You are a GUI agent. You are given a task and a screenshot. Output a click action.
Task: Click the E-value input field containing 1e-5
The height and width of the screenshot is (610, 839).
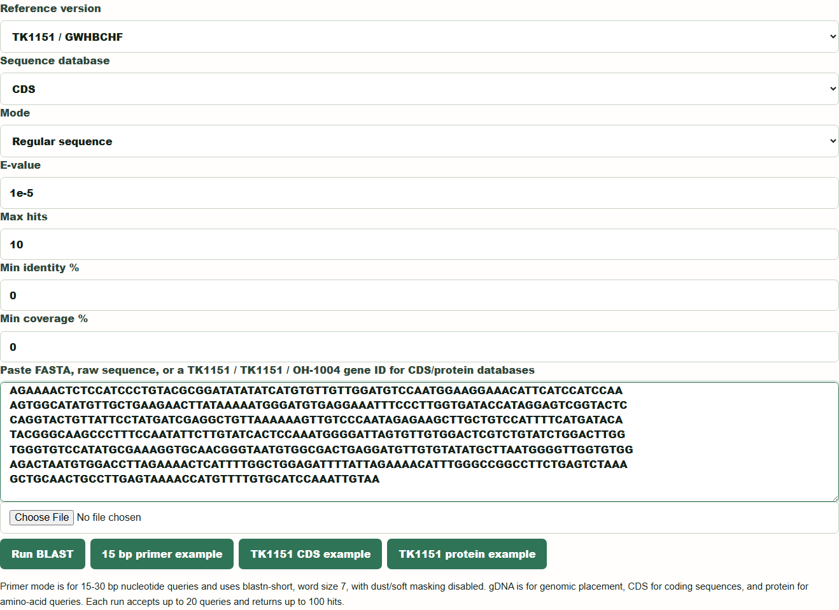(419, 193)
